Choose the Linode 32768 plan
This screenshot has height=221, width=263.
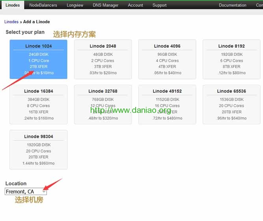pos(103,105)
